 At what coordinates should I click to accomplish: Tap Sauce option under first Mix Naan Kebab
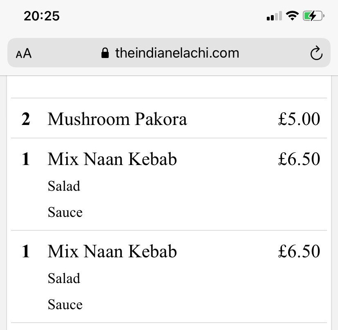click(x=65, y=212)
